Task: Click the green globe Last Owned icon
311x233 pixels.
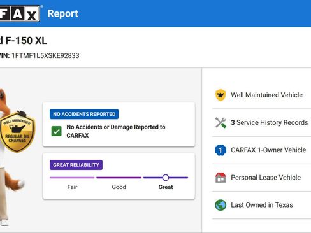Action: coord(221,205)
